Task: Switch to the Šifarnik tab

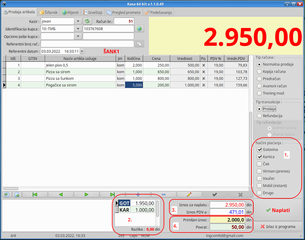Action: tap(49, 12)
